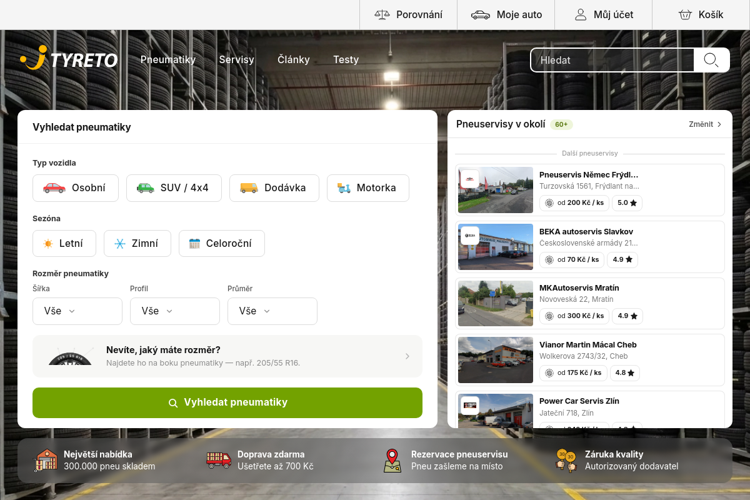Choose Zimní season option

(x=137, y=244)
